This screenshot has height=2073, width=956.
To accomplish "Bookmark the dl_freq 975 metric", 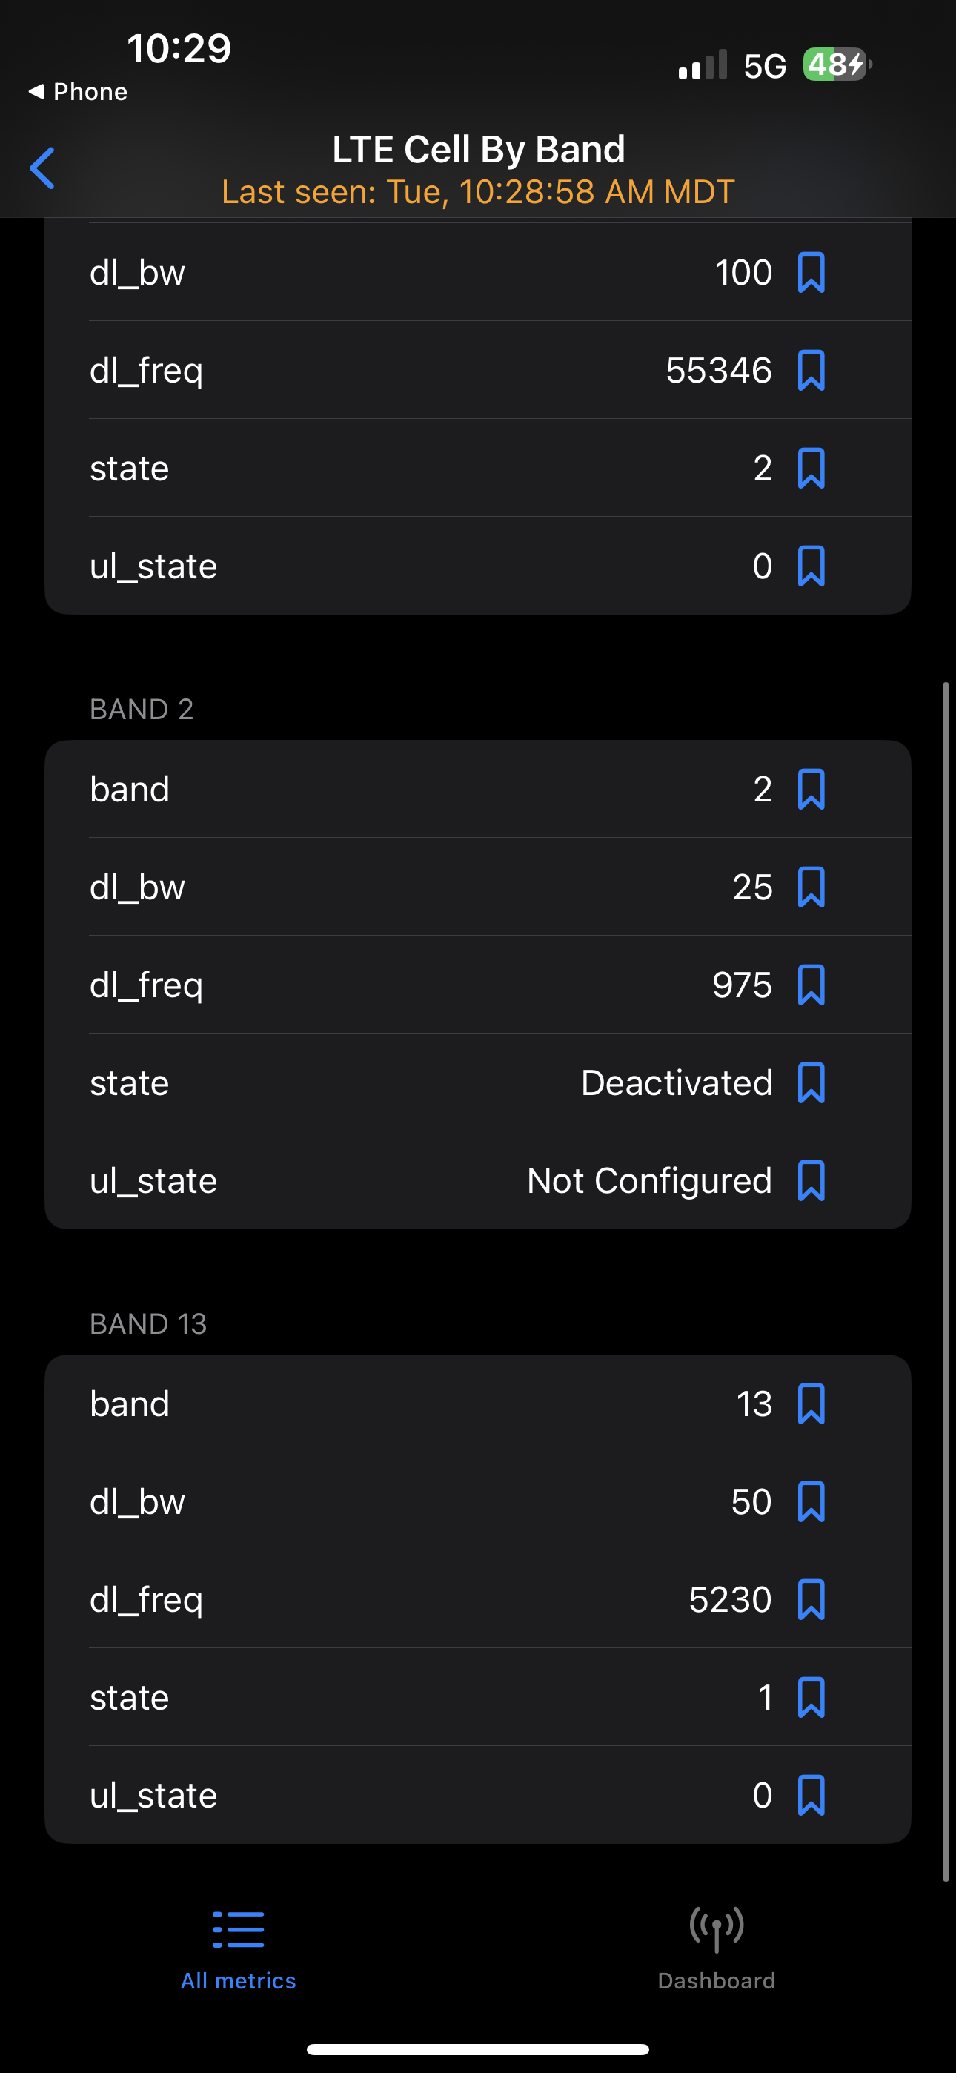I will (x=810, y=985).
